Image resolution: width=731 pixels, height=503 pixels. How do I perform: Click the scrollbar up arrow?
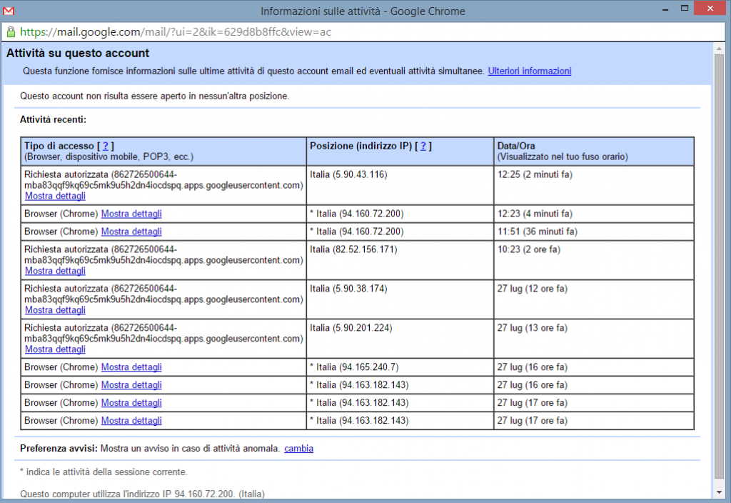720,48
